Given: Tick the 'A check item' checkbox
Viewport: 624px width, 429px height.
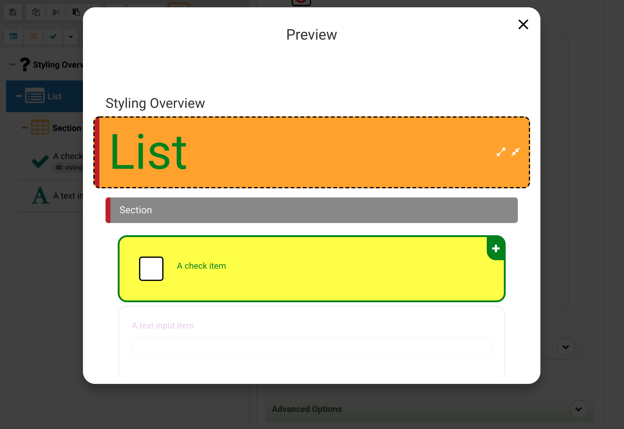Looking at the screenshot, I should (x=151, y=268).
